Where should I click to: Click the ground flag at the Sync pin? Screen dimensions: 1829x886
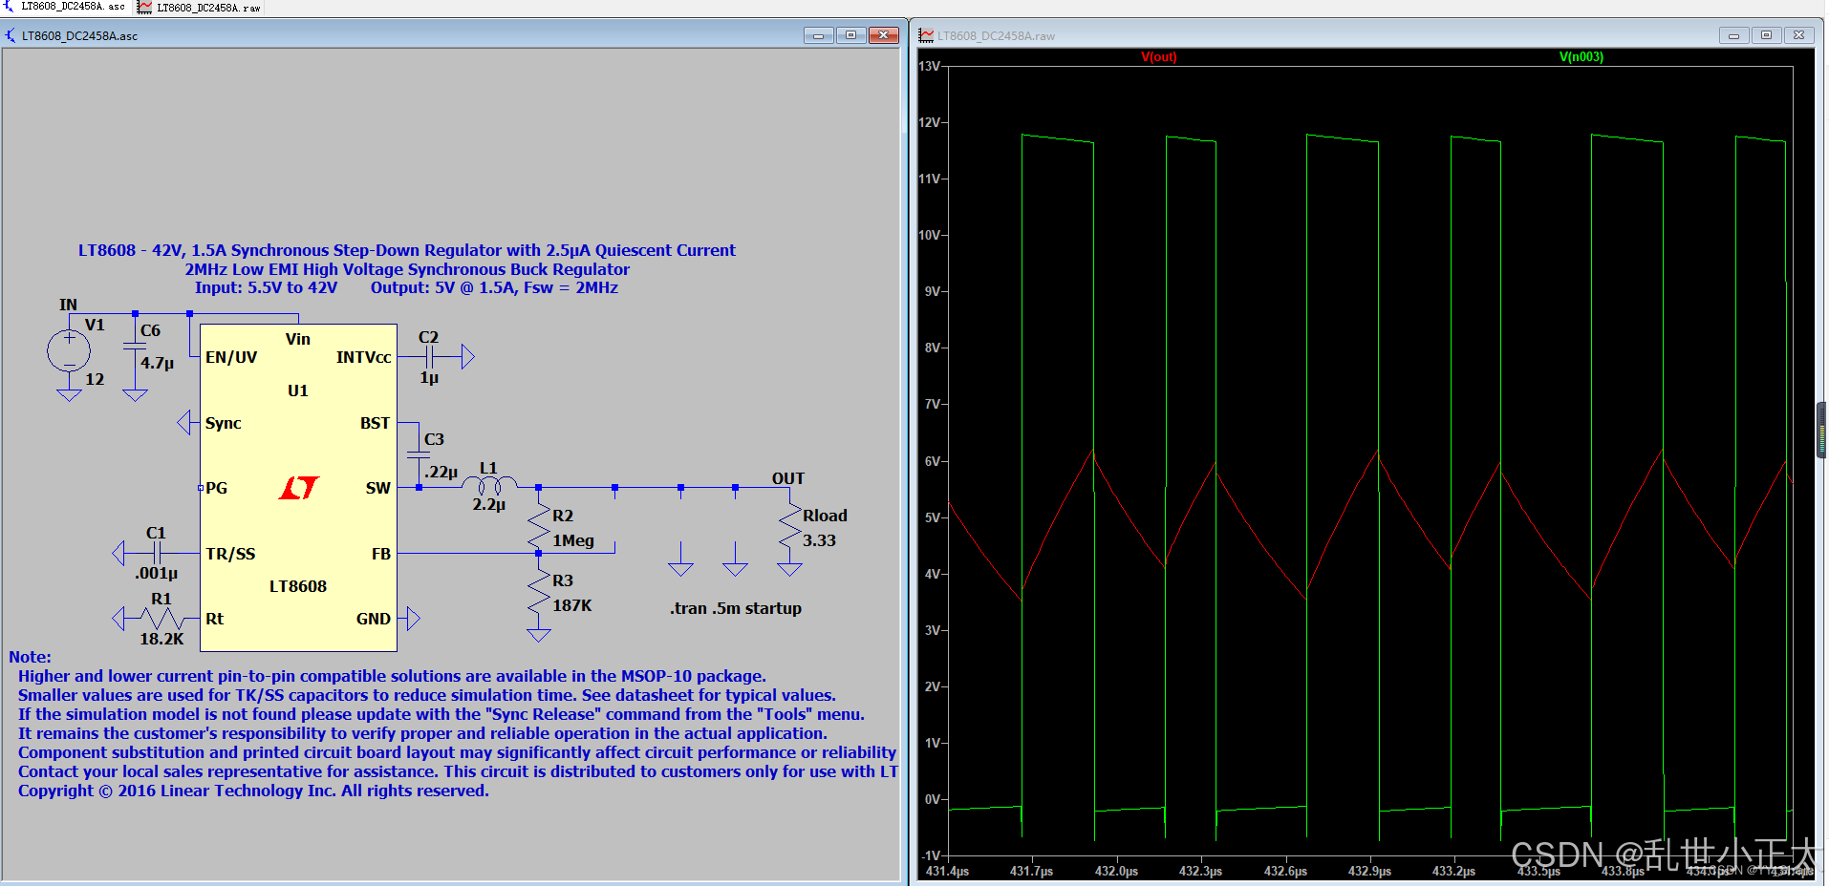(x=183, y=422)
